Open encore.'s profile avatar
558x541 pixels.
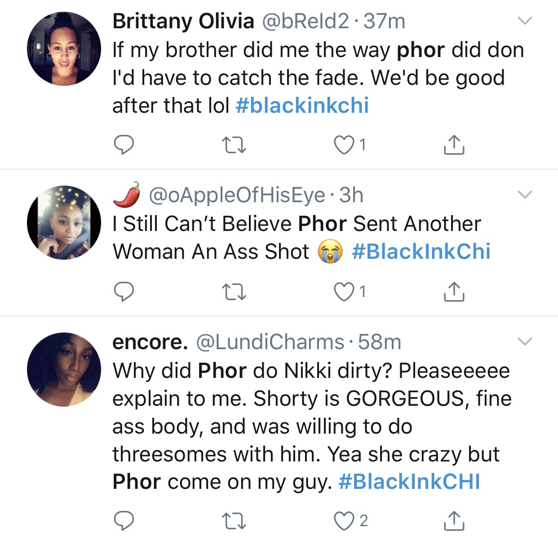point(64,369)
